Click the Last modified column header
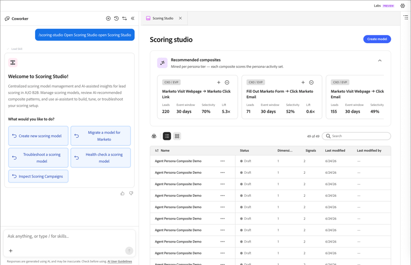 click(x=335, y=151)
